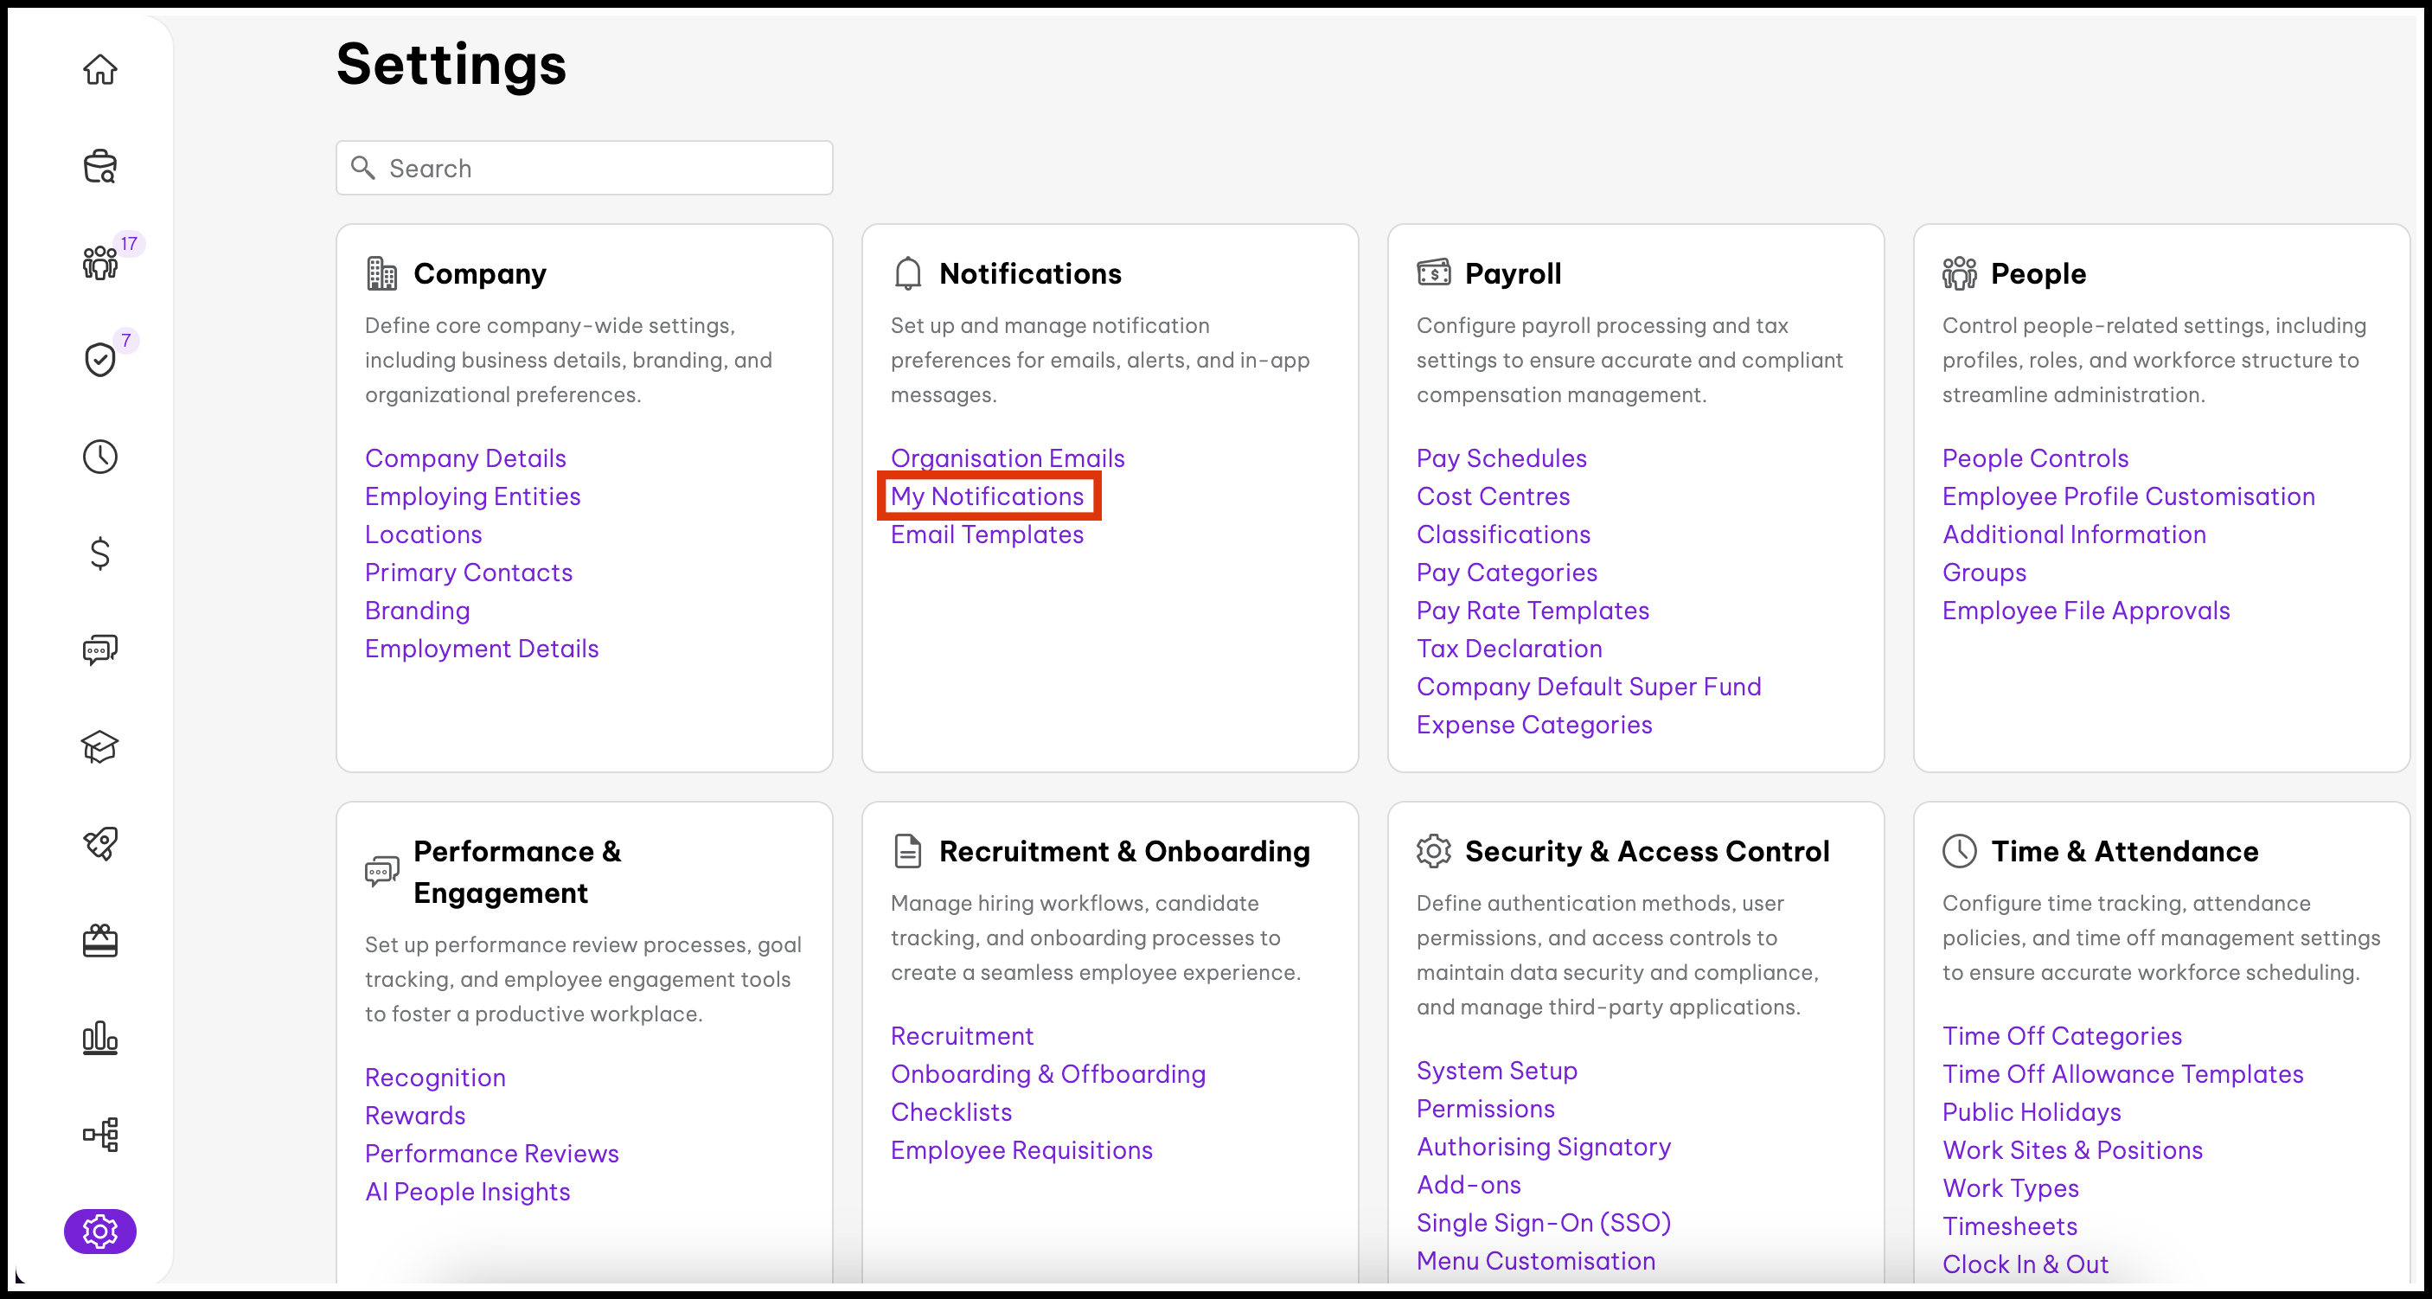Open Company Details settings
The image size is (2432, 1299).
click(465, 459)
